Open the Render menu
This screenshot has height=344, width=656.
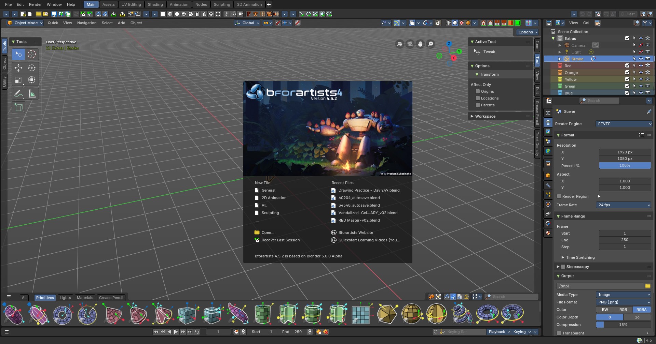click(35, 4)
